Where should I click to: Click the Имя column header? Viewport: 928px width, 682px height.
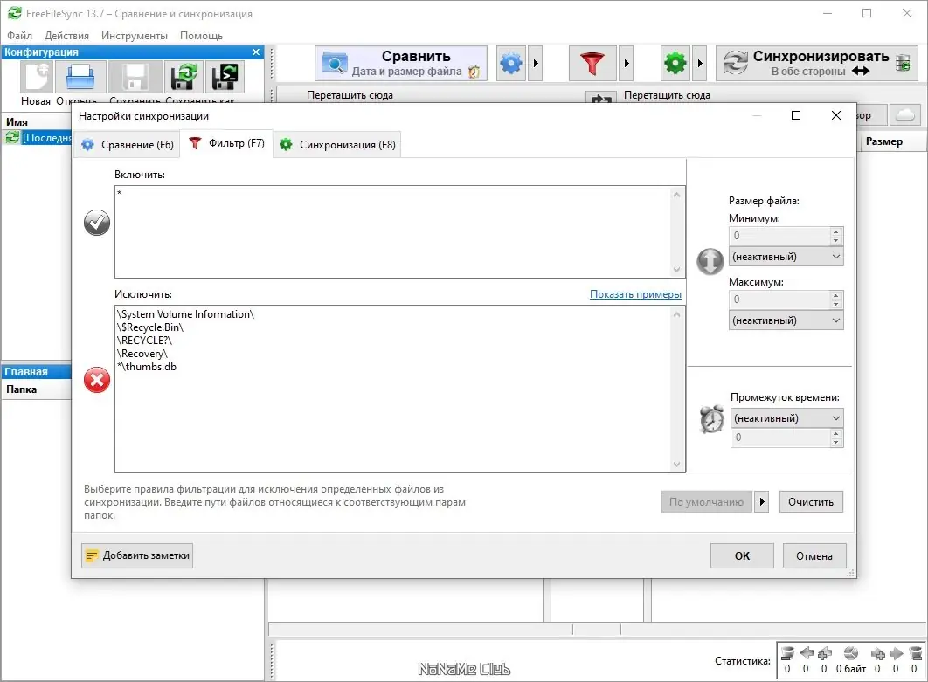point(37,122)
